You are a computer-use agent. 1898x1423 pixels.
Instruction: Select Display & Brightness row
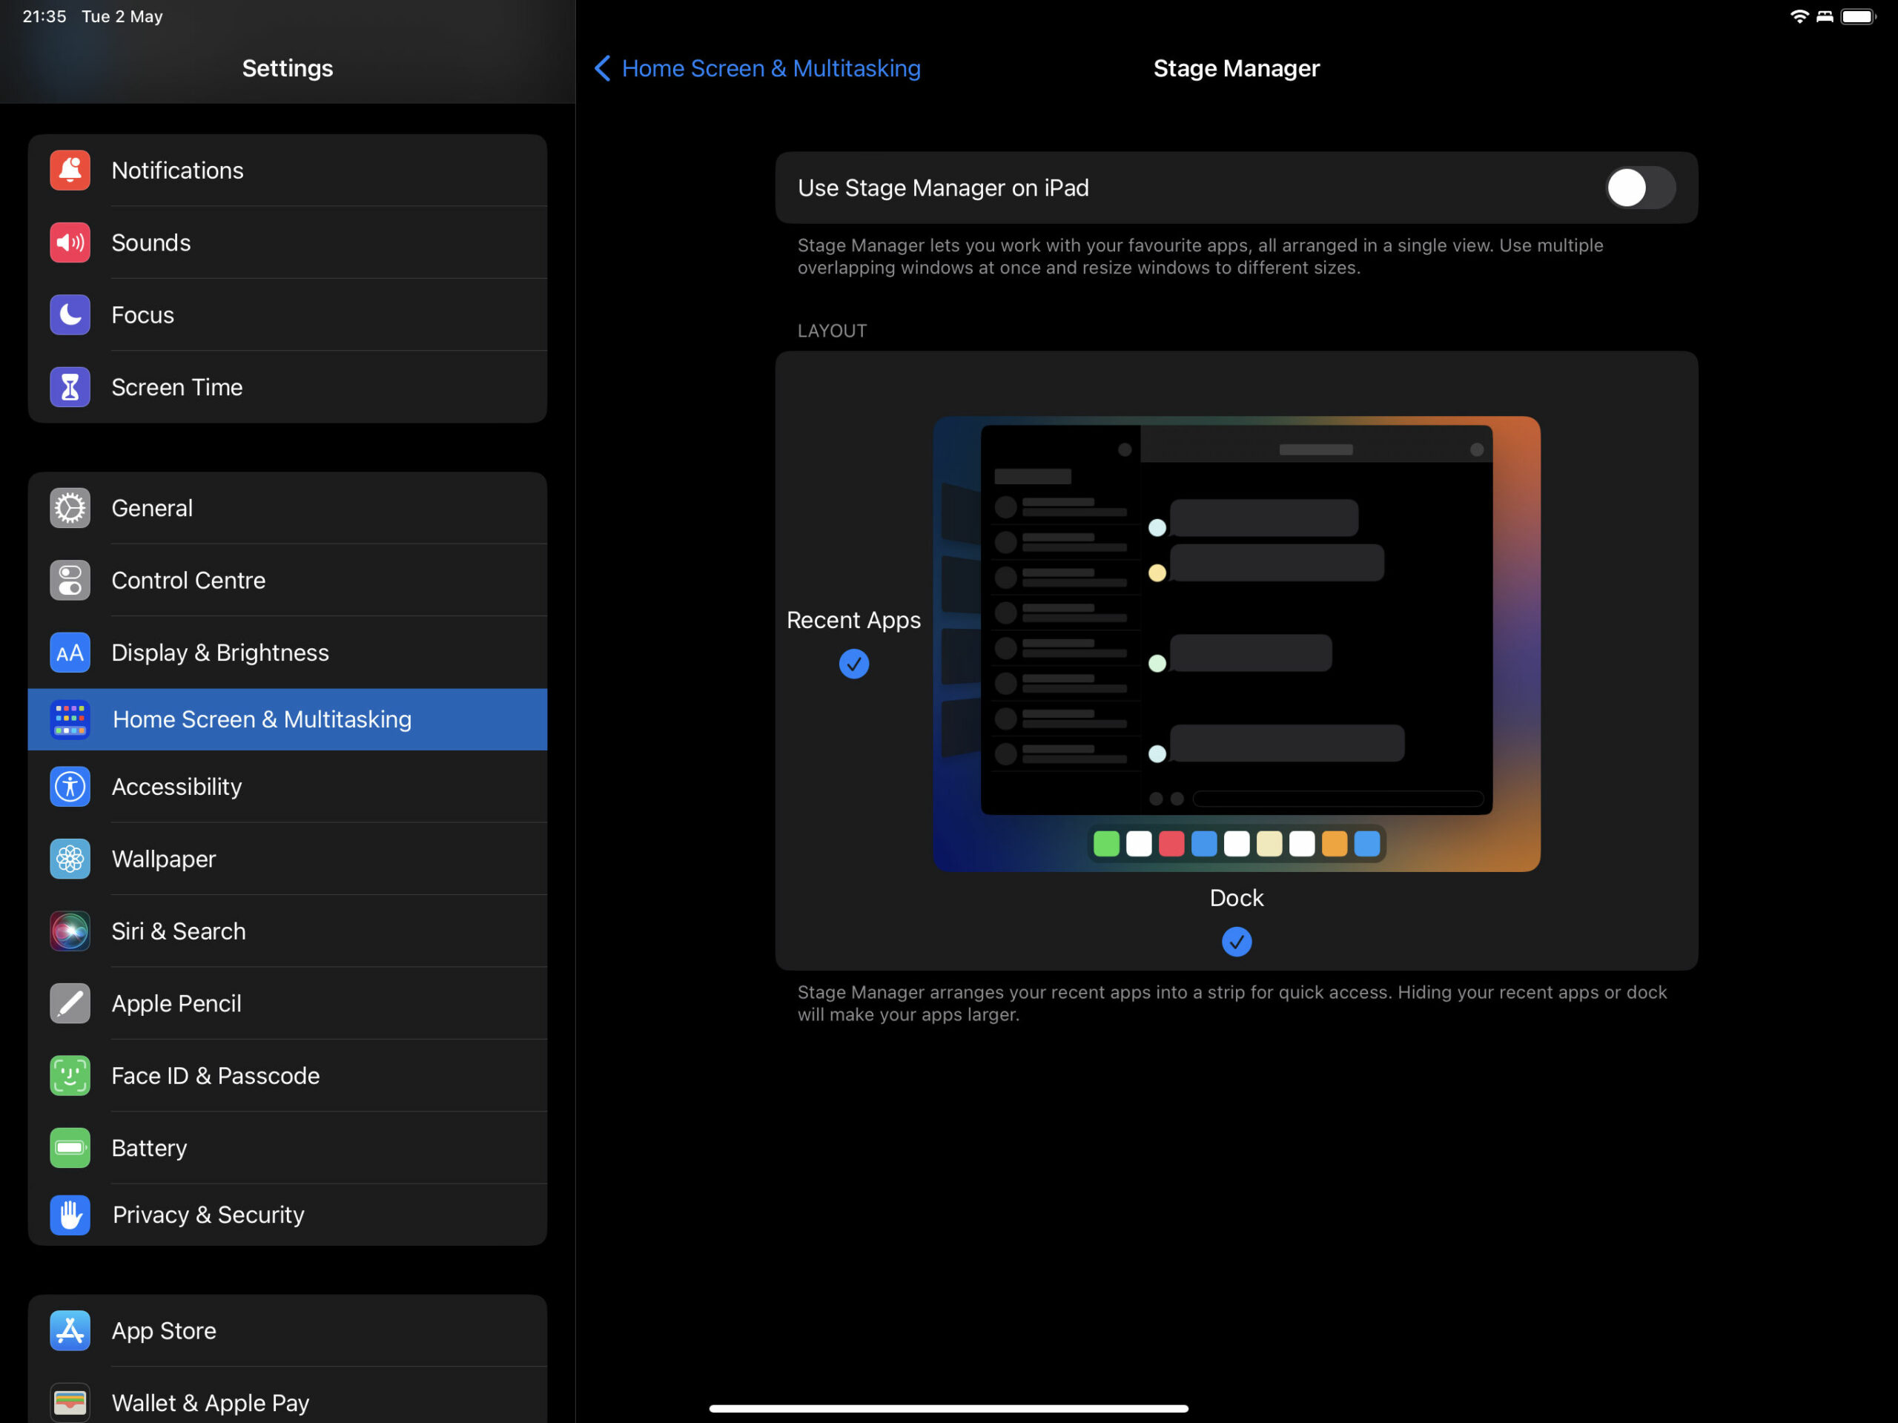(x=288, y=653)
